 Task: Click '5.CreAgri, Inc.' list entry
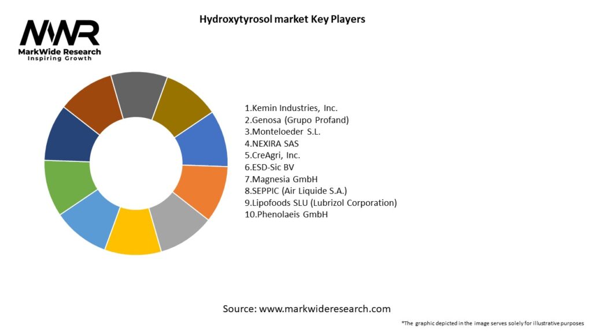point(272,155)
